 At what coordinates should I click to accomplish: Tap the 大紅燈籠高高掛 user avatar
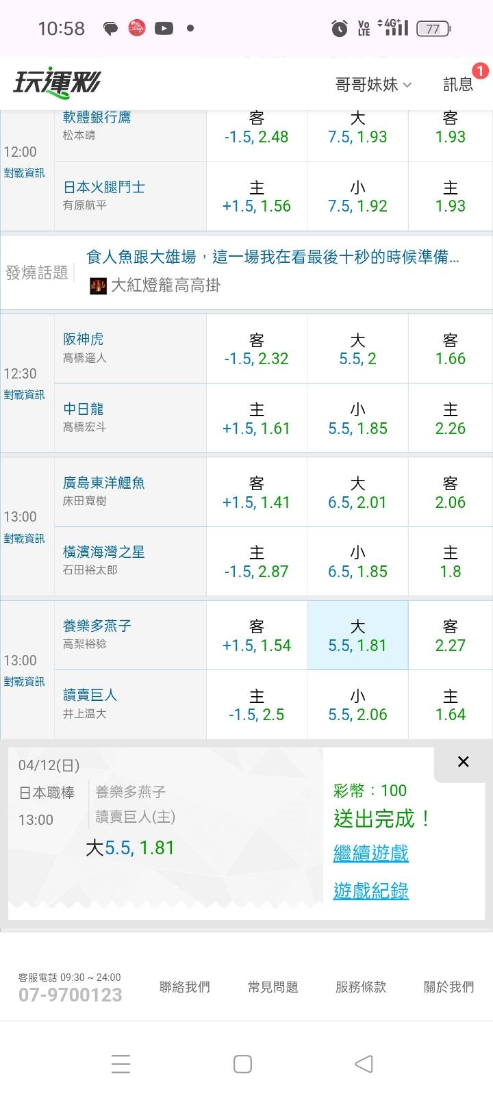[x=98, y=285]
